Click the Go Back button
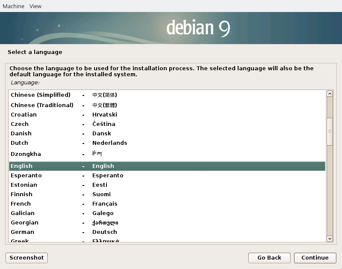The image size is (342, 269). click(x=269, y=258)
